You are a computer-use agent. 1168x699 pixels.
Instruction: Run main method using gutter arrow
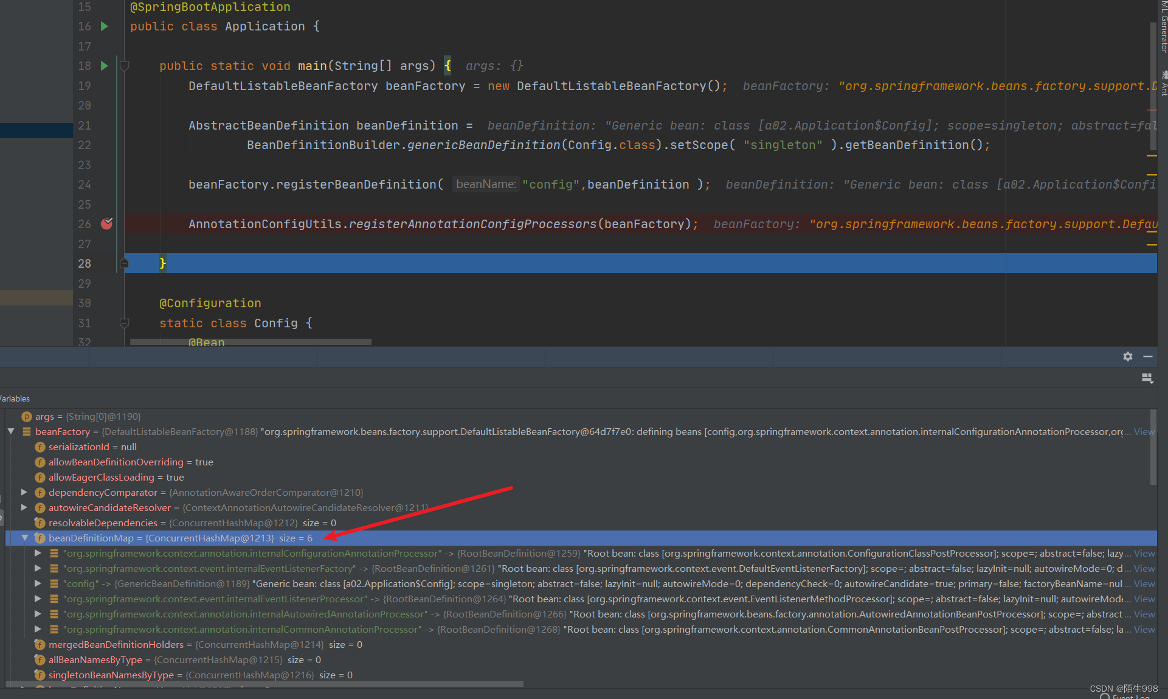104,66
